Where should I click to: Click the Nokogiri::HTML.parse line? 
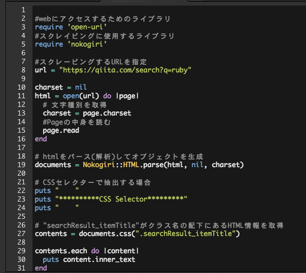point(140,165)
